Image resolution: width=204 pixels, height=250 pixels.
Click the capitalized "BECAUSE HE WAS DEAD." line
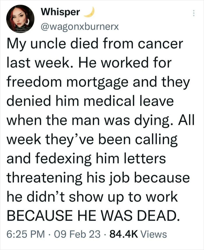pos(92,216)
